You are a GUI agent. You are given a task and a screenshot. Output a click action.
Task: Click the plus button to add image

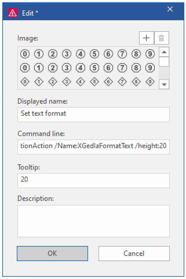tap(146, 38)
